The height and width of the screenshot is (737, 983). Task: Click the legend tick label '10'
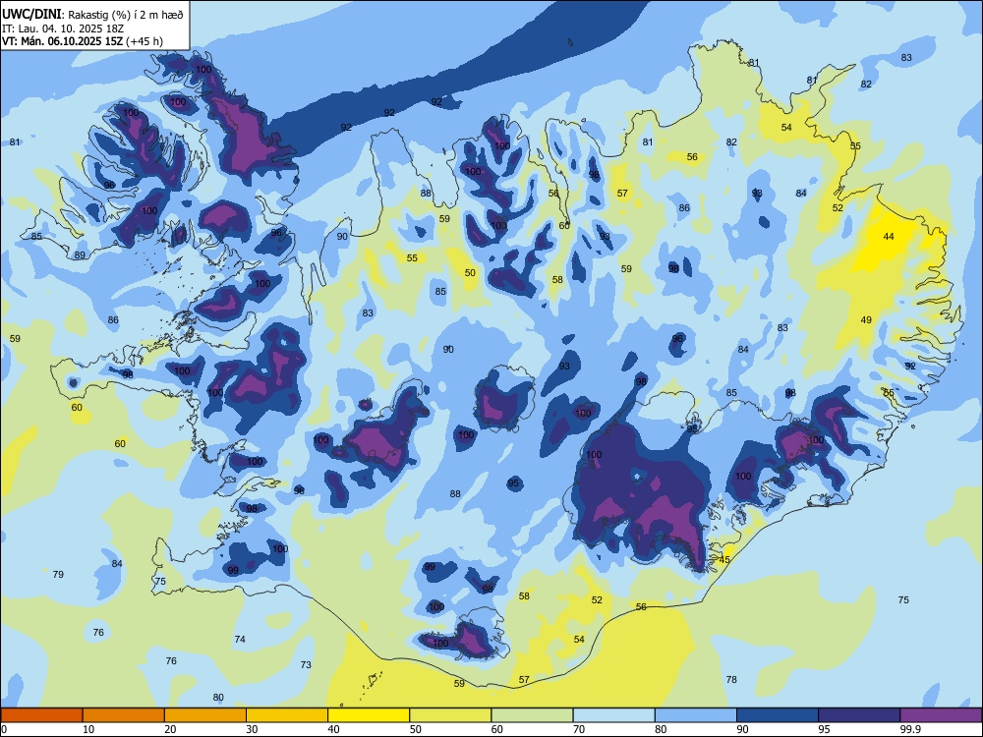coord(88,729)
